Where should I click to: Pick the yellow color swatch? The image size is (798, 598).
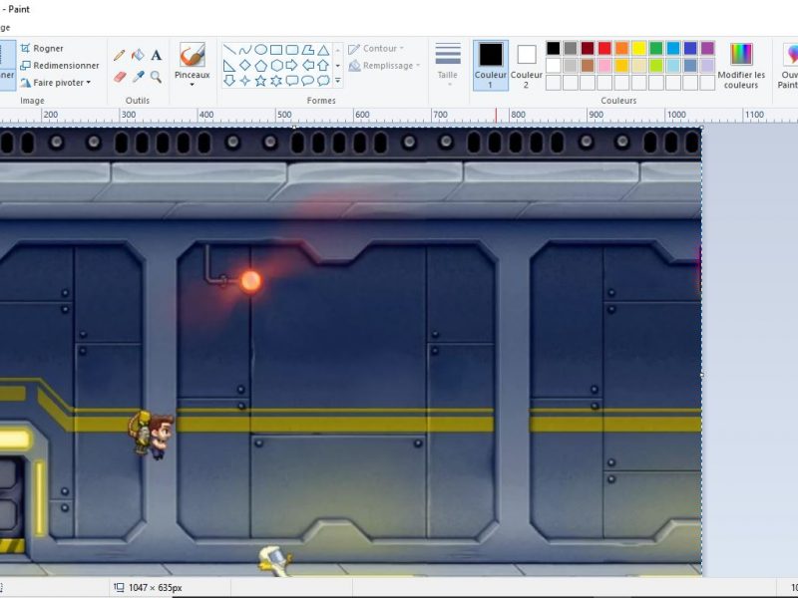pyautogui.click(x=638, y=48)
